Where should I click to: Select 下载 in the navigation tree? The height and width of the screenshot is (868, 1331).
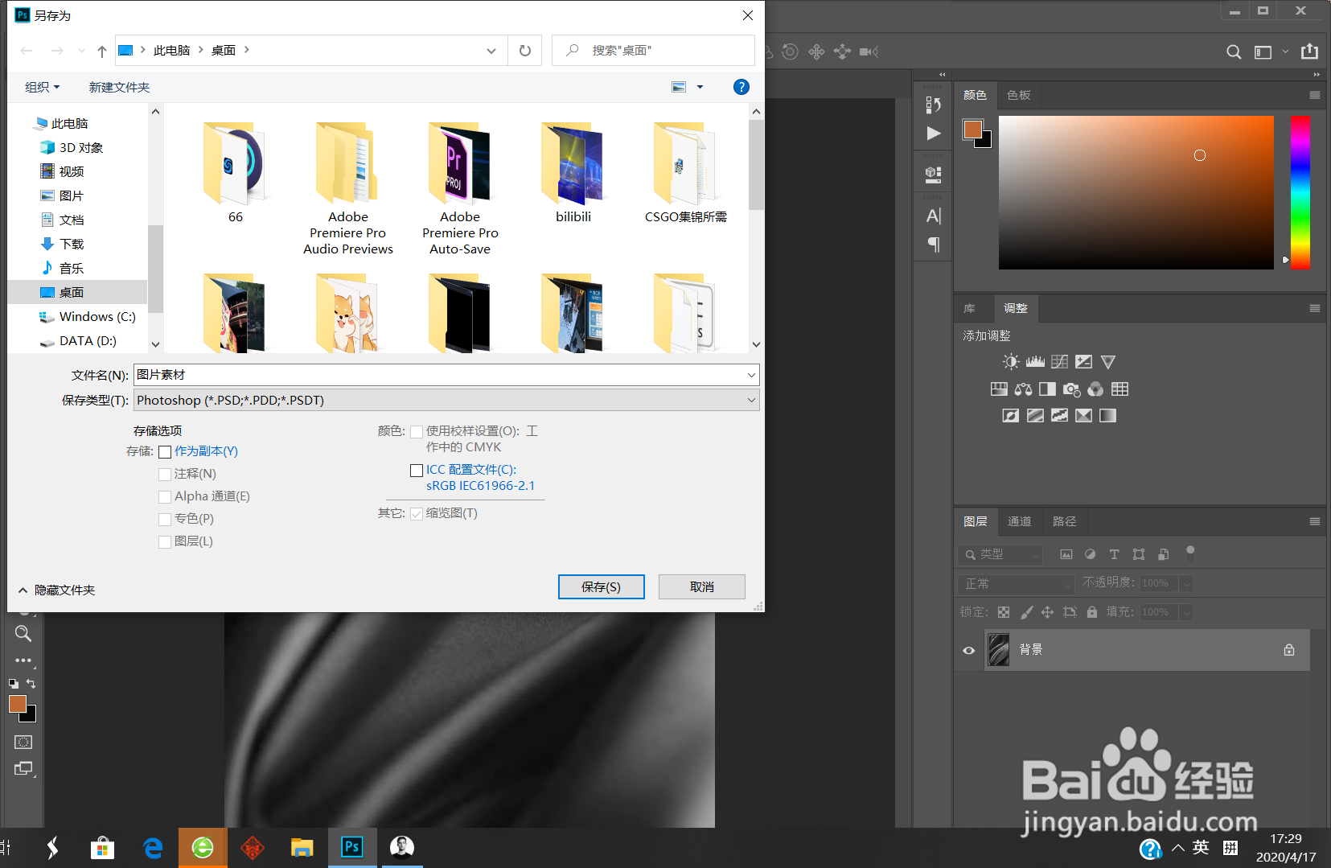point(72,244)
